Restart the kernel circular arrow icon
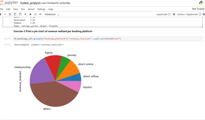 35,14
